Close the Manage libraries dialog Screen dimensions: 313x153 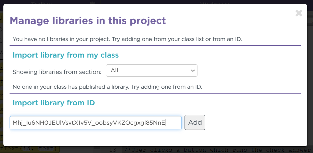tap(299, 13)
